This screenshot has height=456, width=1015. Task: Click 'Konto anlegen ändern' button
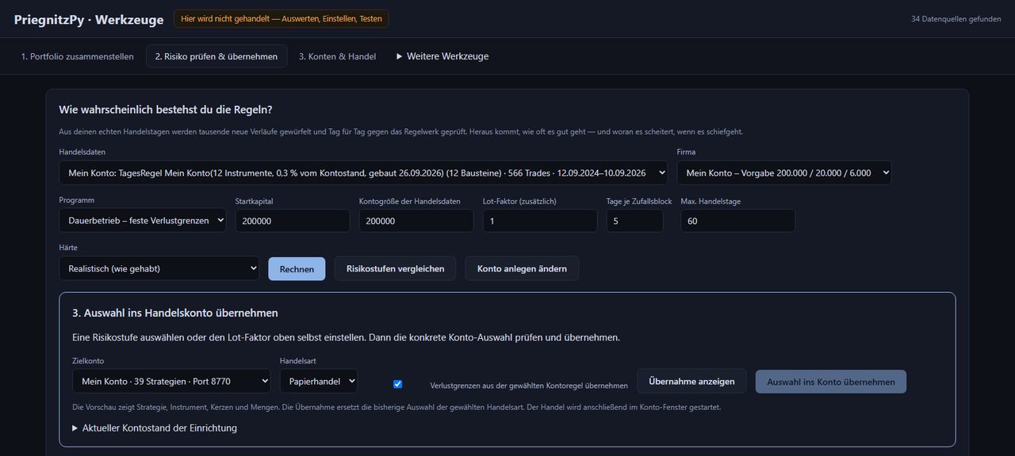[x=522, y=268]
